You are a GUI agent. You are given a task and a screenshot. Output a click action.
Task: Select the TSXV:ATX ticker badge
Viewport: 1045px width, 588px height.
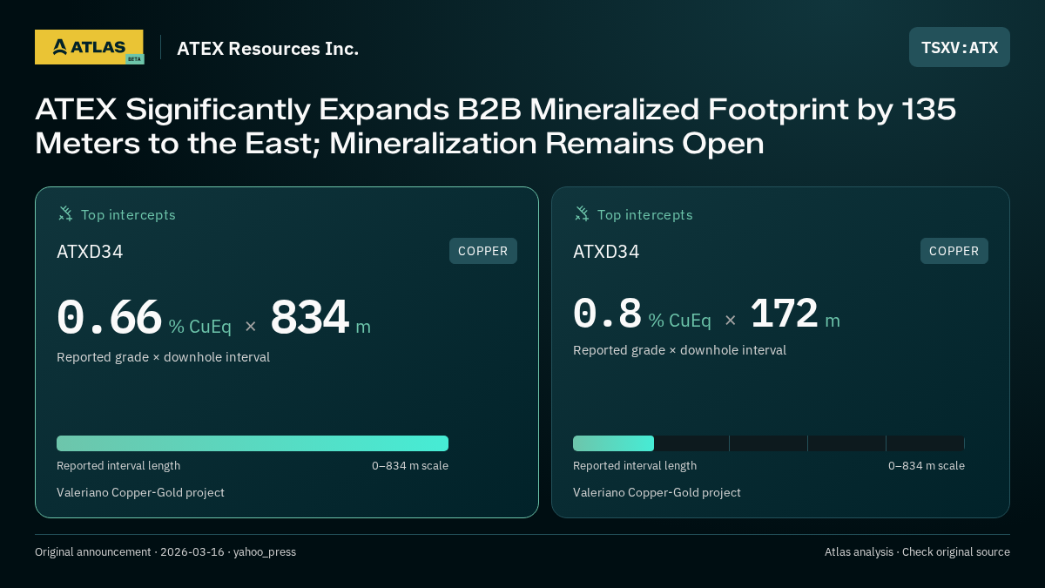pyautogui.click(x=960, y=47)
